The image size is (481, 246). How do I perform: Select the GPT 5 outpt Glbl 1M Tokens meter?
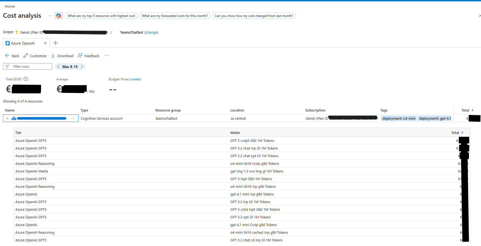[252, 140]
